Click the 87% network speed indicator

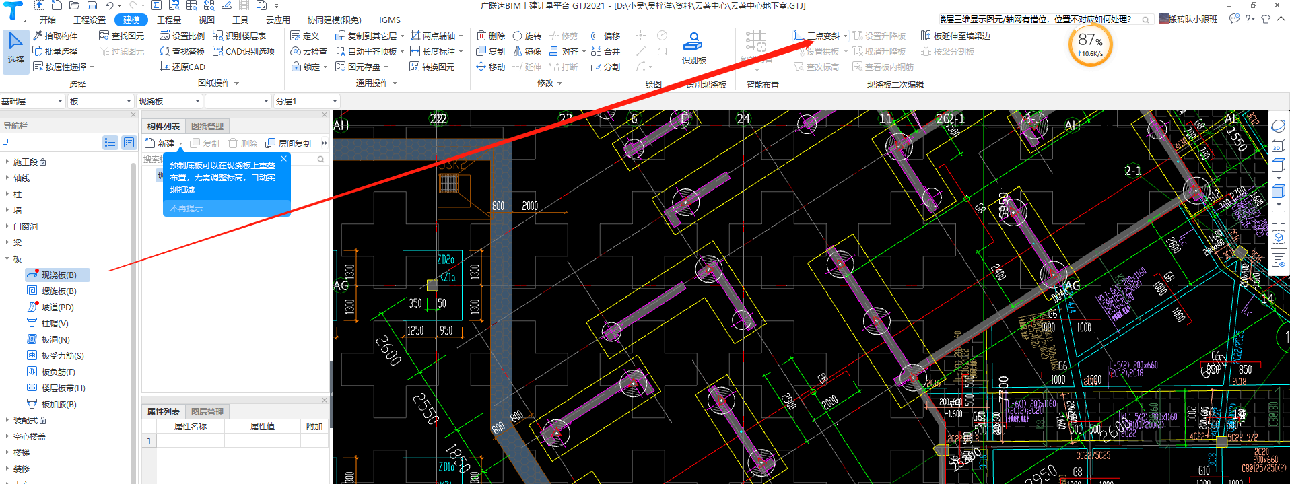click(x=1090, y=45)
